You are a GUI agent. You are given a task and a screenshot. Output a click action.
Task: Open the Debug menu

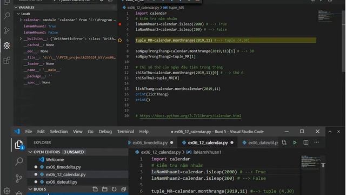[x=105, y=132]
